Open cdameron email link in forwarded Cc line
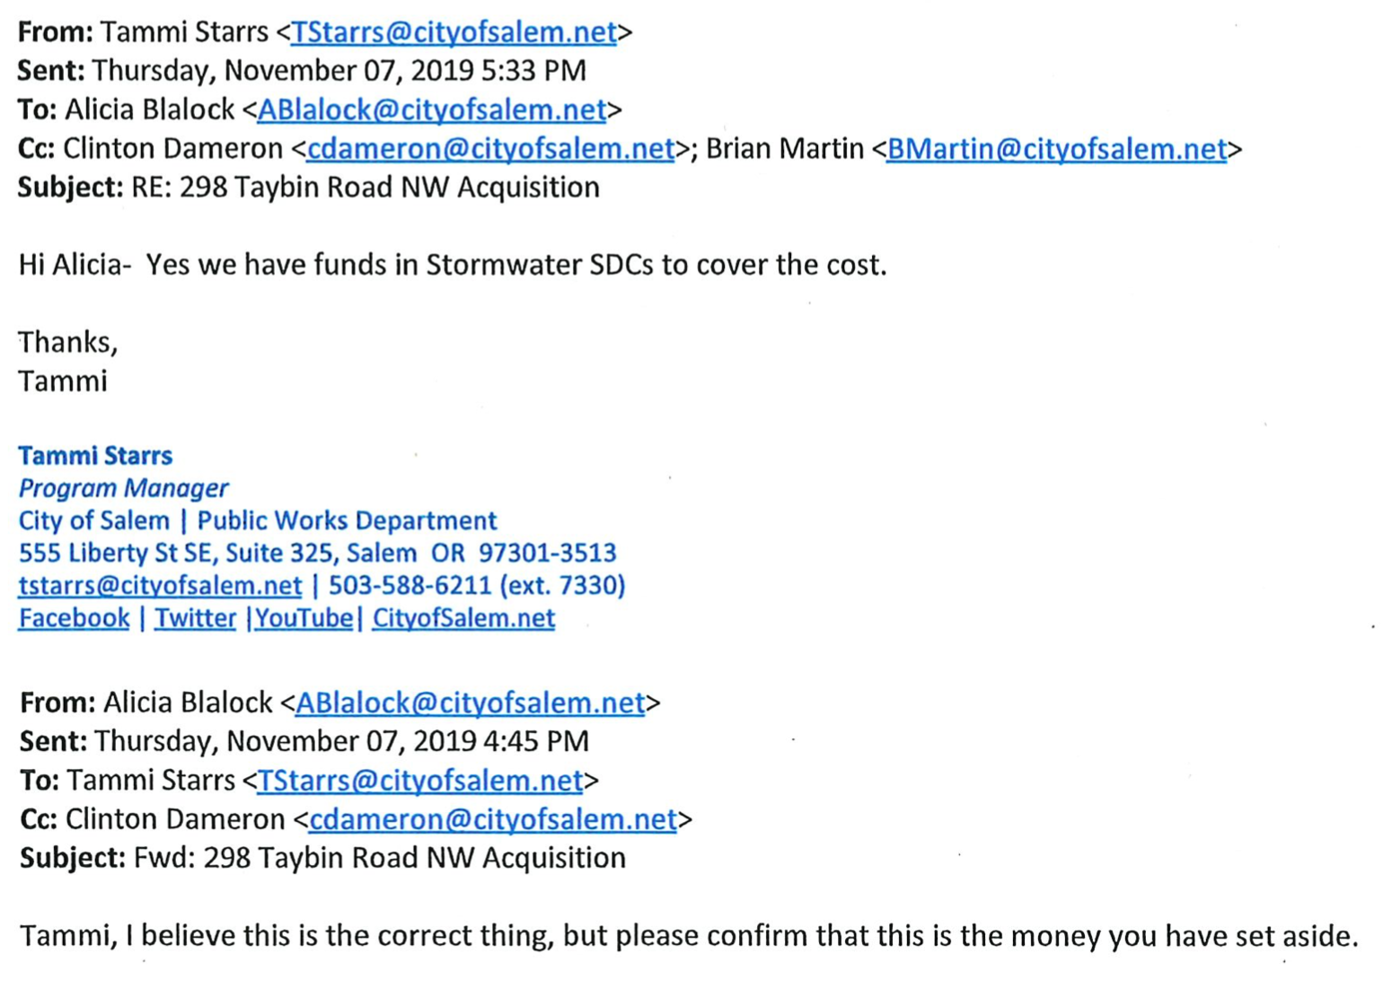This screenshot has height=981, width=1392. [x=492, y=819]
